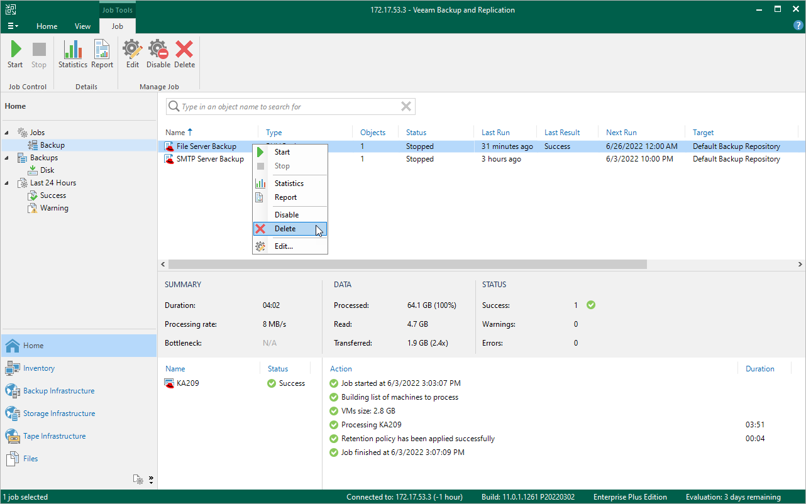Choose Disable from the context menu
The height and width of the screenshot is (504, 806).
[287, 215]
